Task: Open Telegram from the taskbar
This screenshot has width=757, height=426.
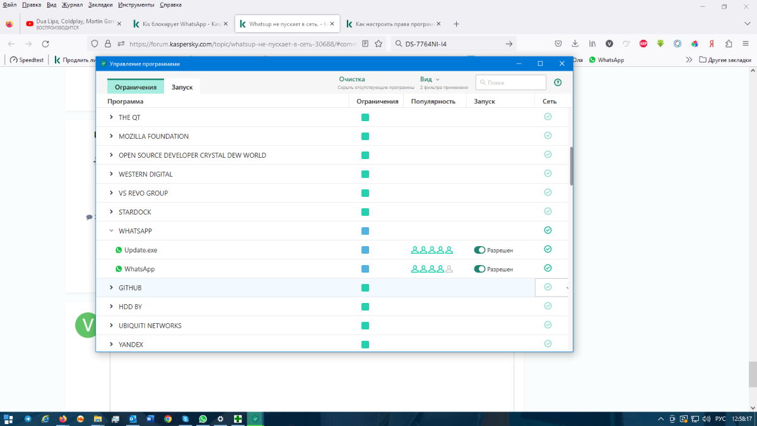Action: [x=28, y=418]
